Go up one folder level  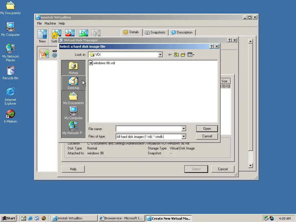click(176, 55)
